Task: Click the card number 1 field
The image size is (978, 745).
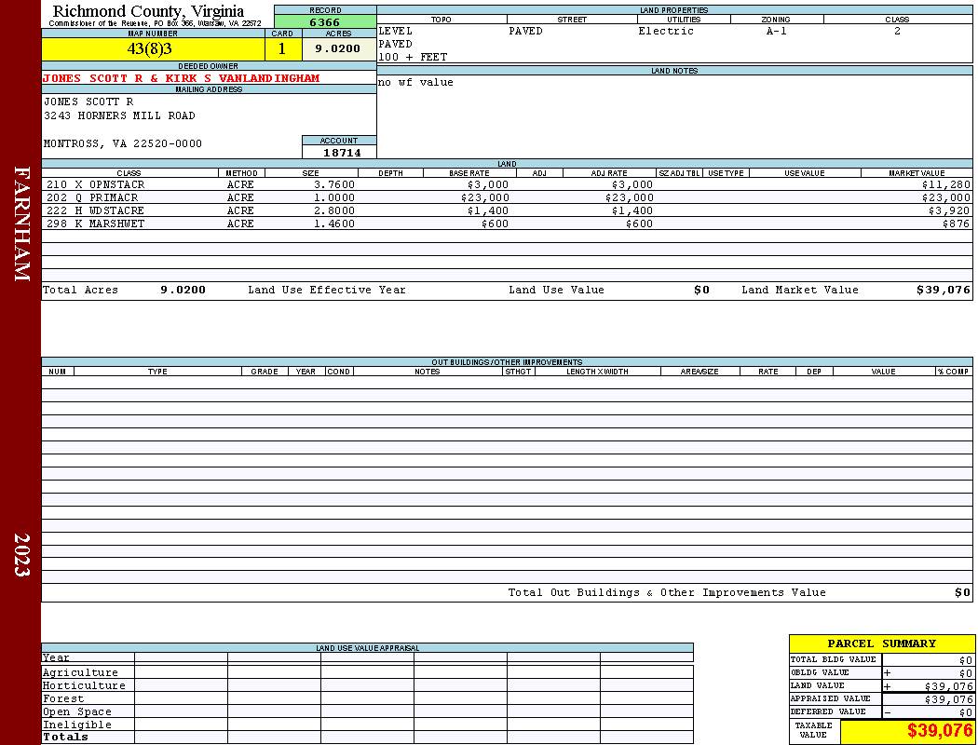Action: pyautogui.click(x=282, y=48)
